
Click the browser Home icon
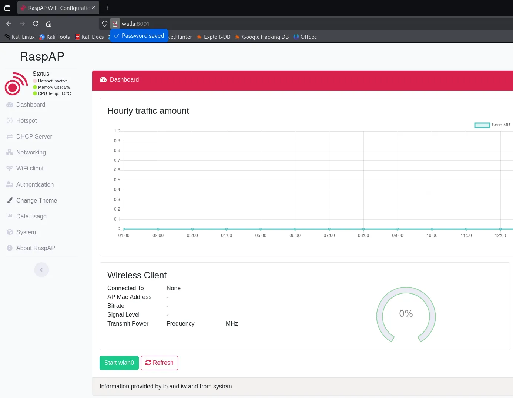(x=48, y=24)
